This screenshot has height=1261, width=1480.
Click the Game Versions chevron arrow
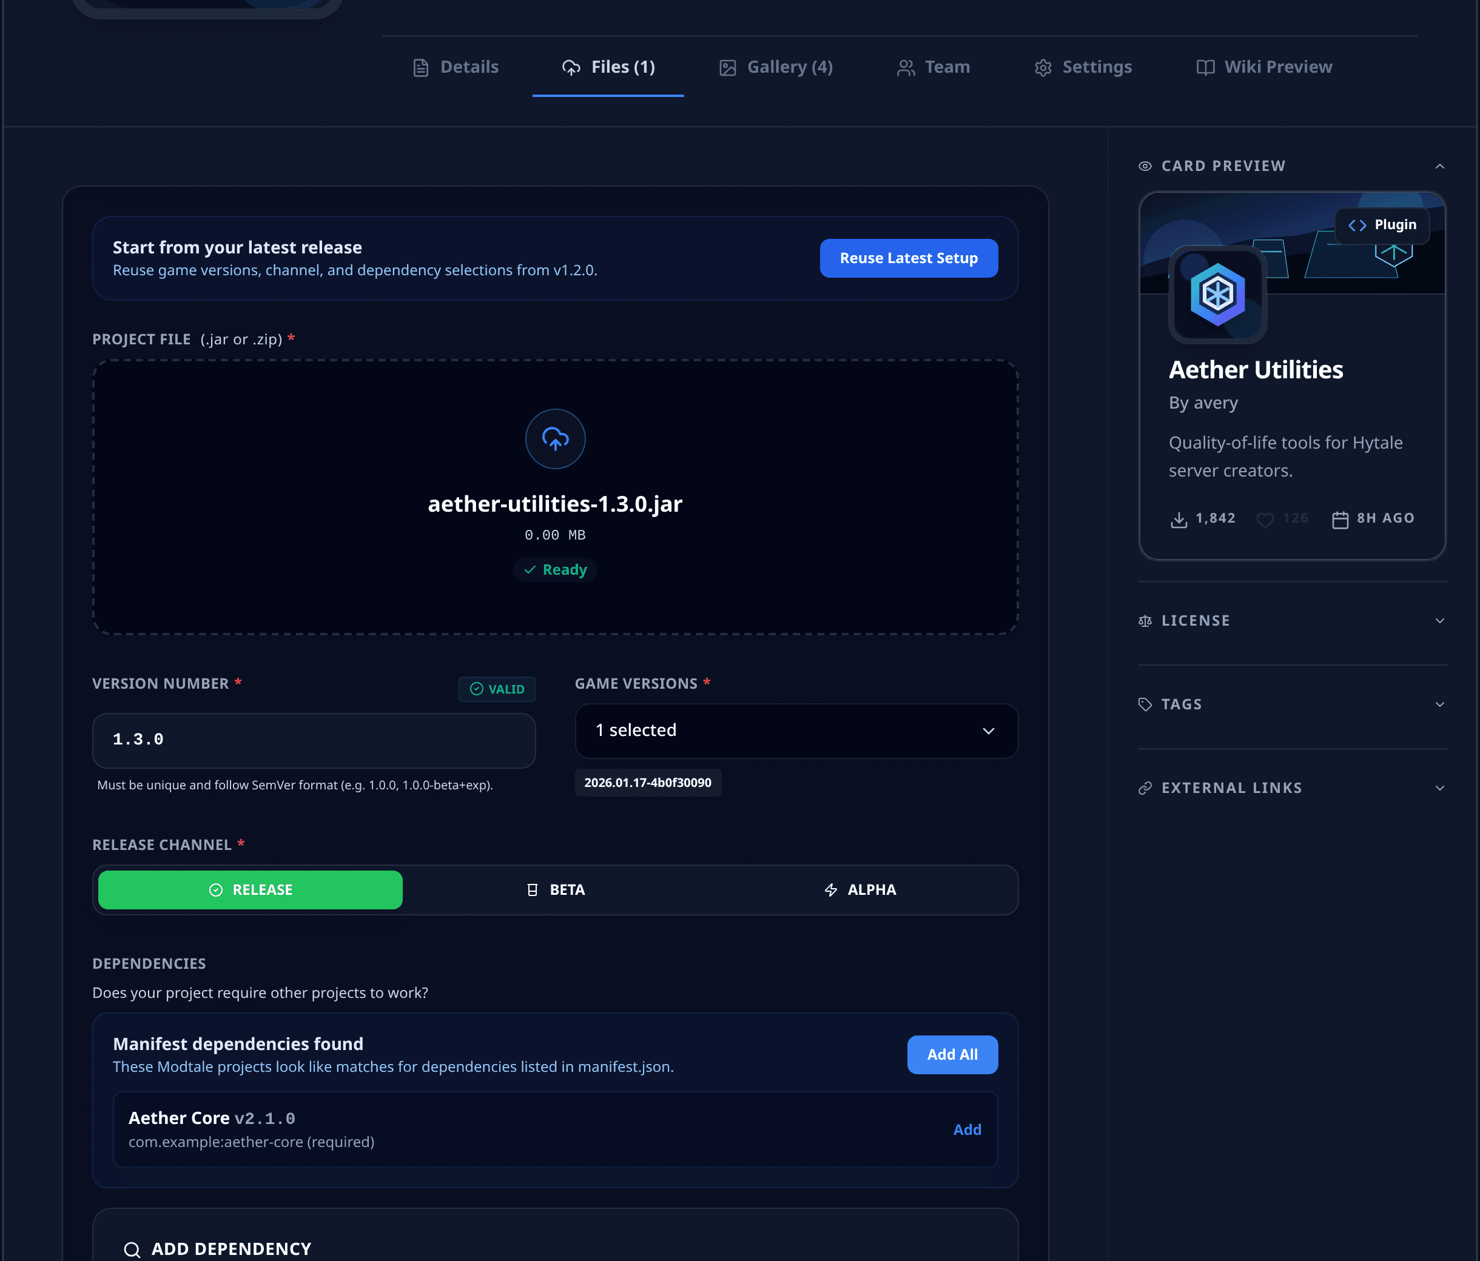(989, 731)
